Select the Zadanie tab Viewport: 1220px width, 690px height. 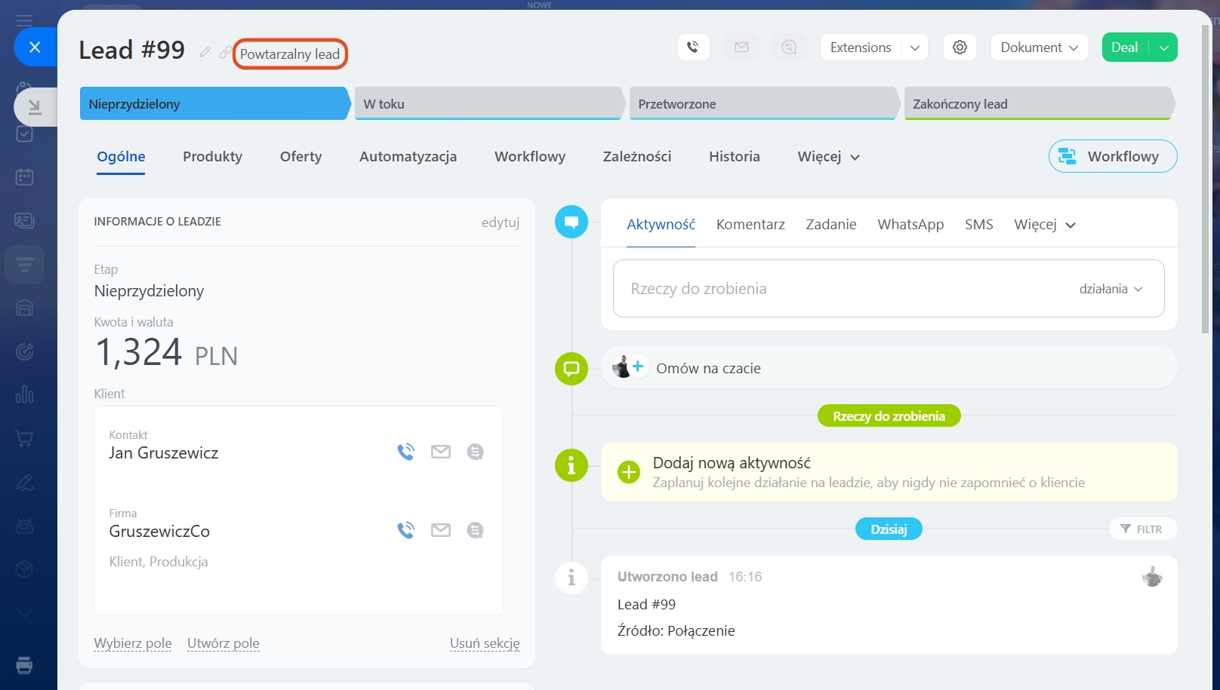(x=830, y=225)
